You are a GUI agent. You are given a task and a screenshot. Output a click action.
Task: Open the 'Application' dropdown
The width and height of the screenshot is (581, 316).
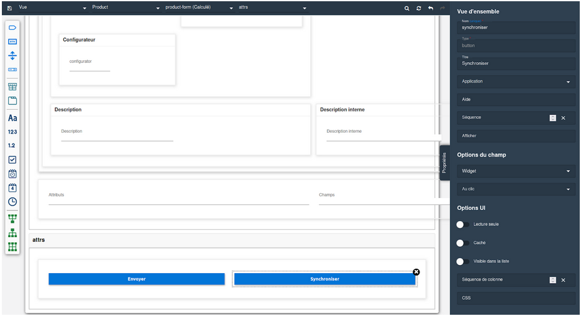click(x=515, y=81)
